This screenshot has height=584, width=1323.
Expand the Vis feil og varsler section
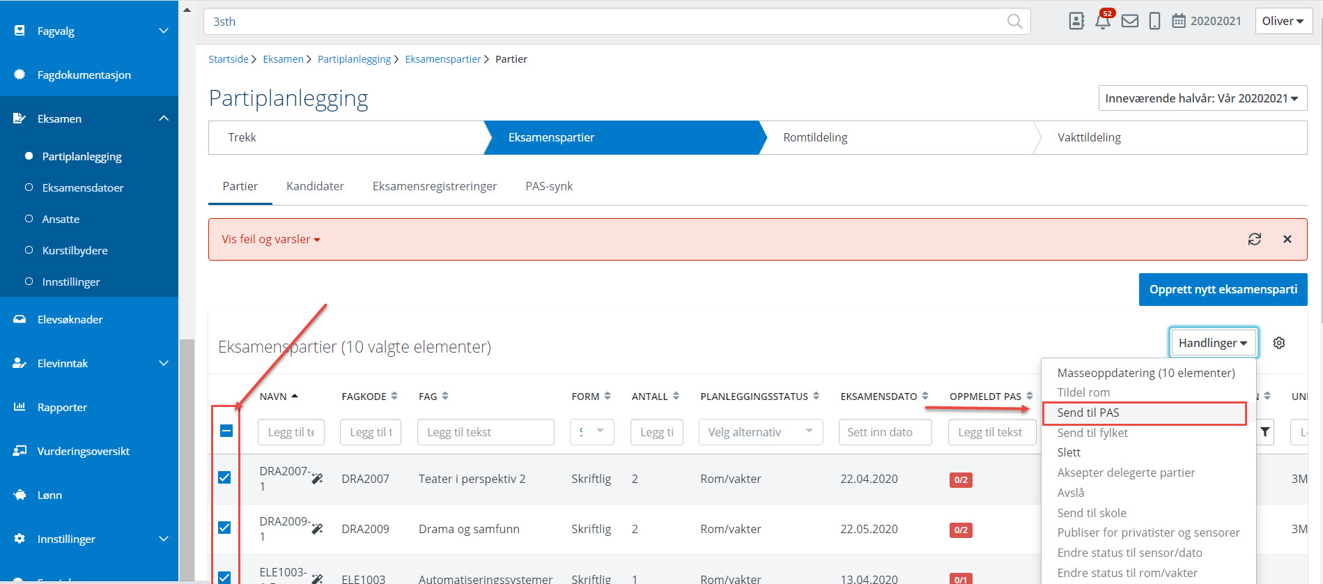tap(271, 239)
